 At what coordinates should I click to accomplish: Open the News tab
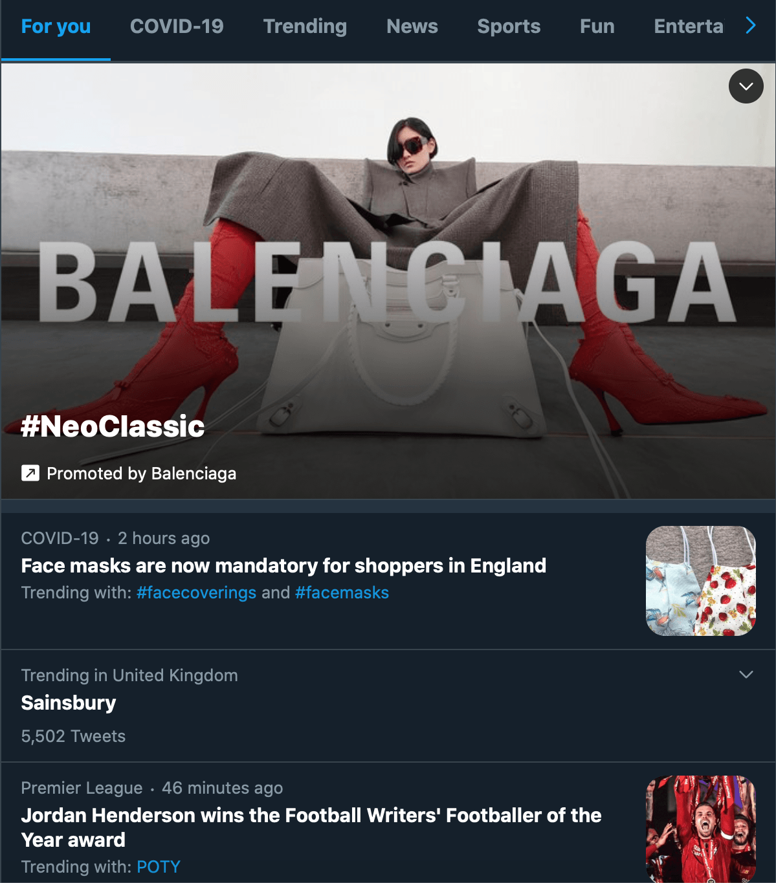[x=412, y=27]
